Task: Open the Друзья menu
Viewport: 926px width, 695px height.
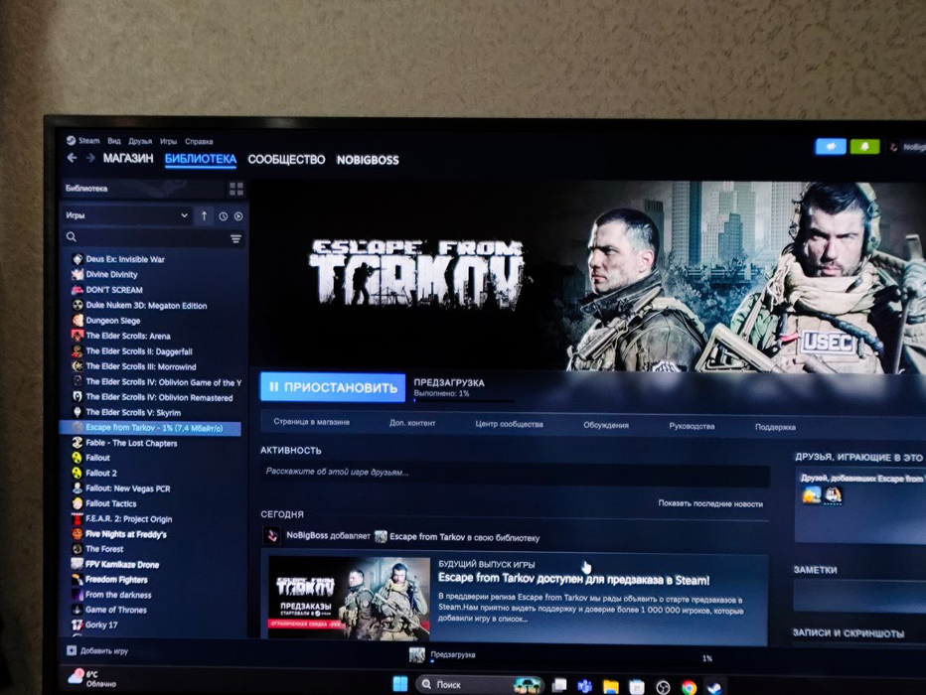Action: [140, 142]
